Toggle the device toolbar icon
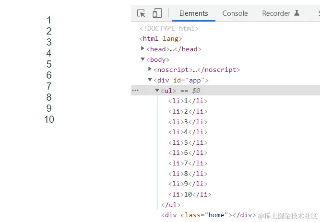This screenshot has width=320, height=222. coord(157,13)
